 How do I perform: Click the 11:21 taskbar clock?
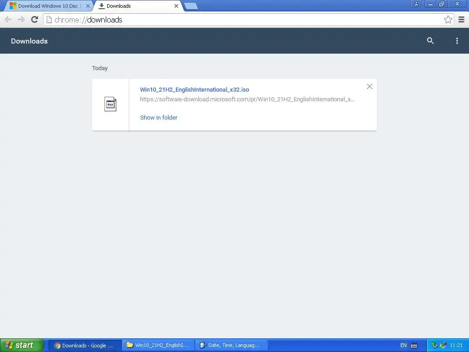coord(456,346)
